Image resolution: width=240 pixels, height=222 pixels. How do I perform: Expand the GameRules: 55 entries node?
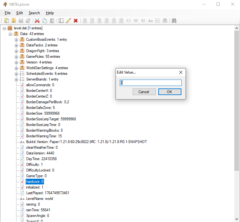pos(16,57)
